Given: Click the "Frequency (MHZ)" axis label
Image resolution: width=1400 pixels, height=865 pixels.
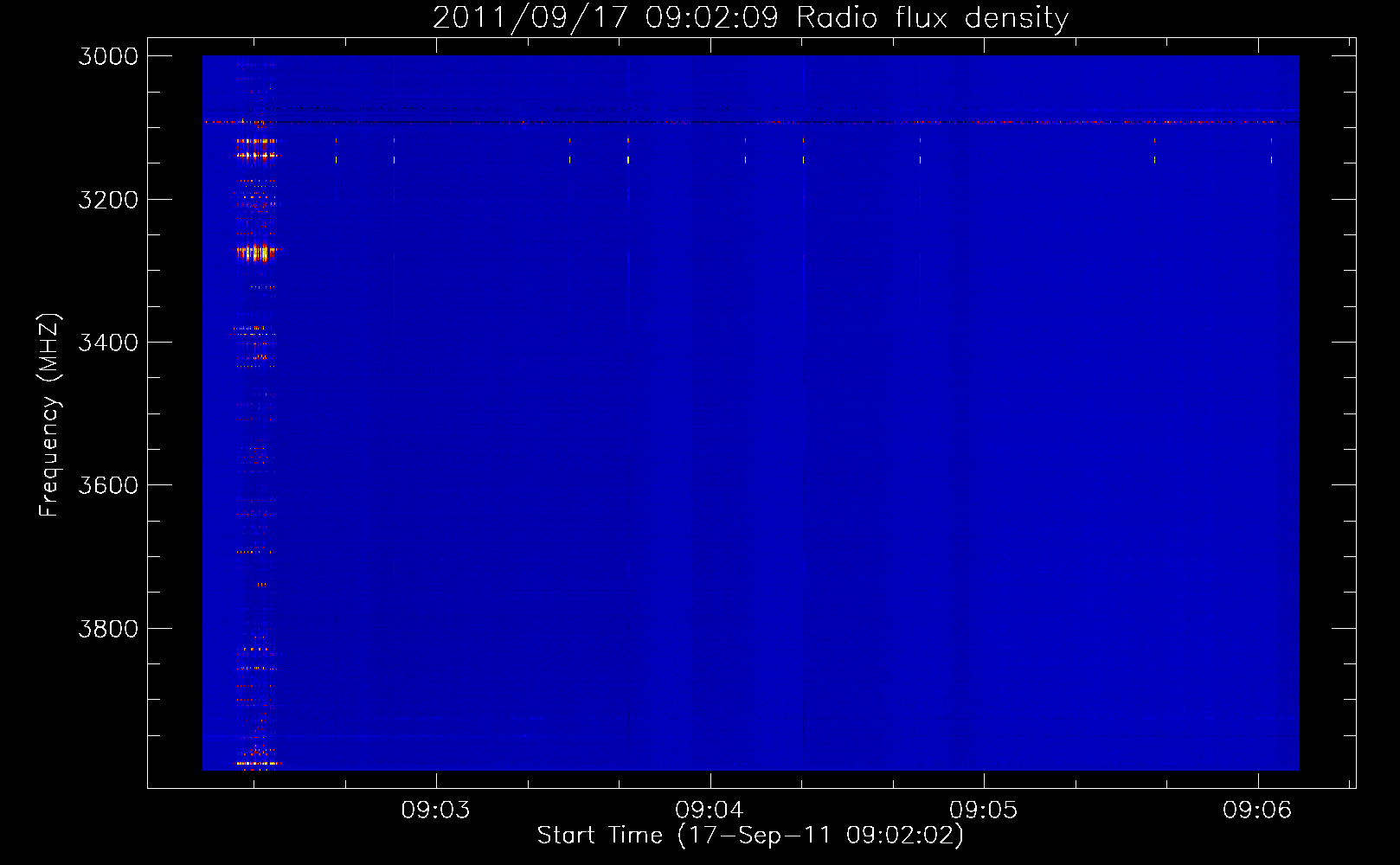Looking at the screenshot, I should click(49, 415).
